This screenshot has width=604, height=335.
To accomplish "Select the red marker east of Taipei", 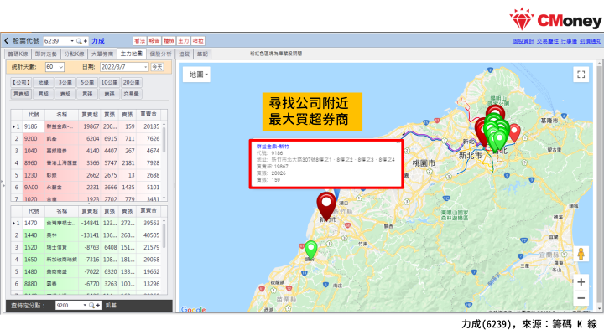I will click(514, 132).
